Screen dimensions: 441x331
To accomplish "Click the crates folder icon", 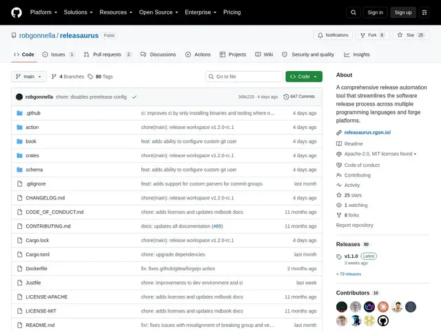I will [19, 155].
